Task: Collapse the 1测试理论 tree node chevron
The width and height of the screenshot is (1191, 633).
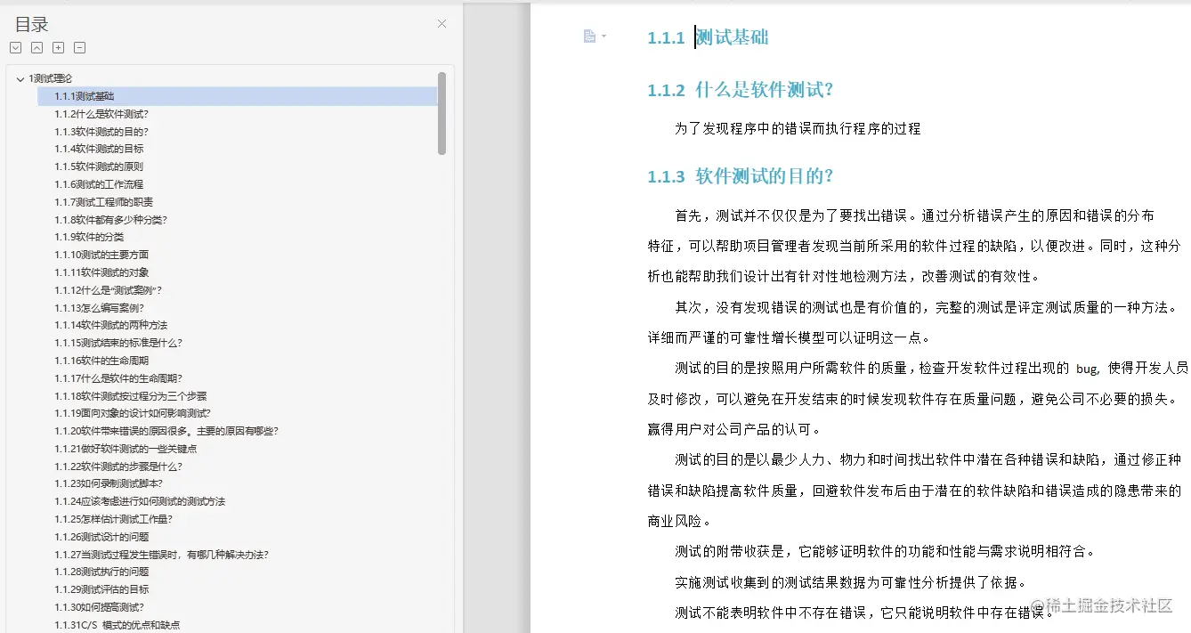Action: click(x=20, y=78)
